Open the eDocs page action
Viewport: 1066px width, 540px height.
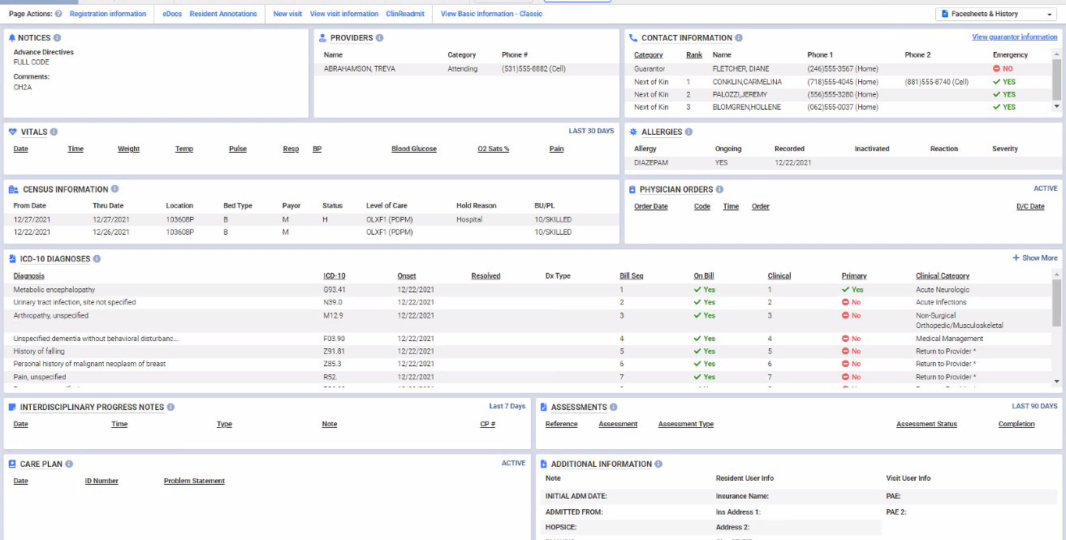pos(171,14)
